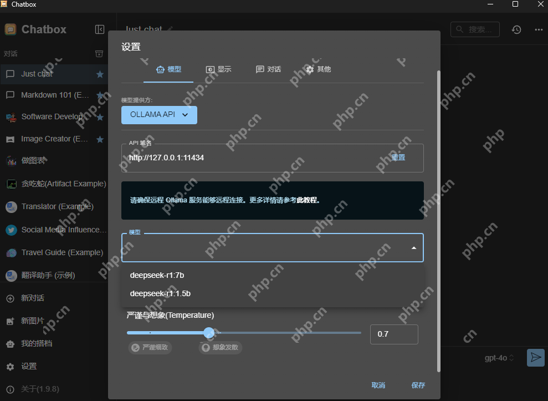
Task: Click the settings dialog vertical scrollbar
Action: click(439, 221)
